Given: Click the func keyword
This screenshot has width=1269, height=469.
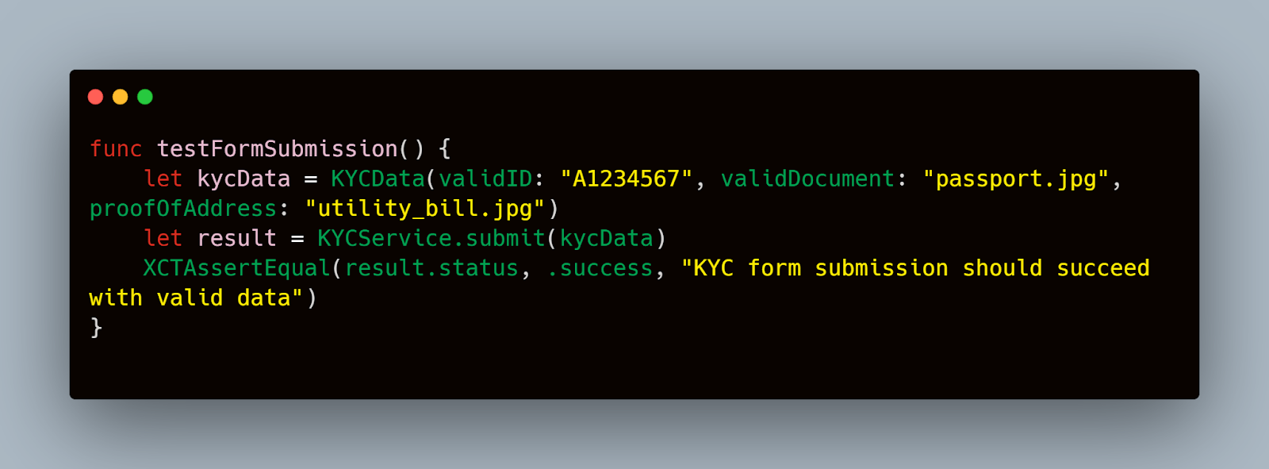Looking at the screenshot, I should pos(116,148).
